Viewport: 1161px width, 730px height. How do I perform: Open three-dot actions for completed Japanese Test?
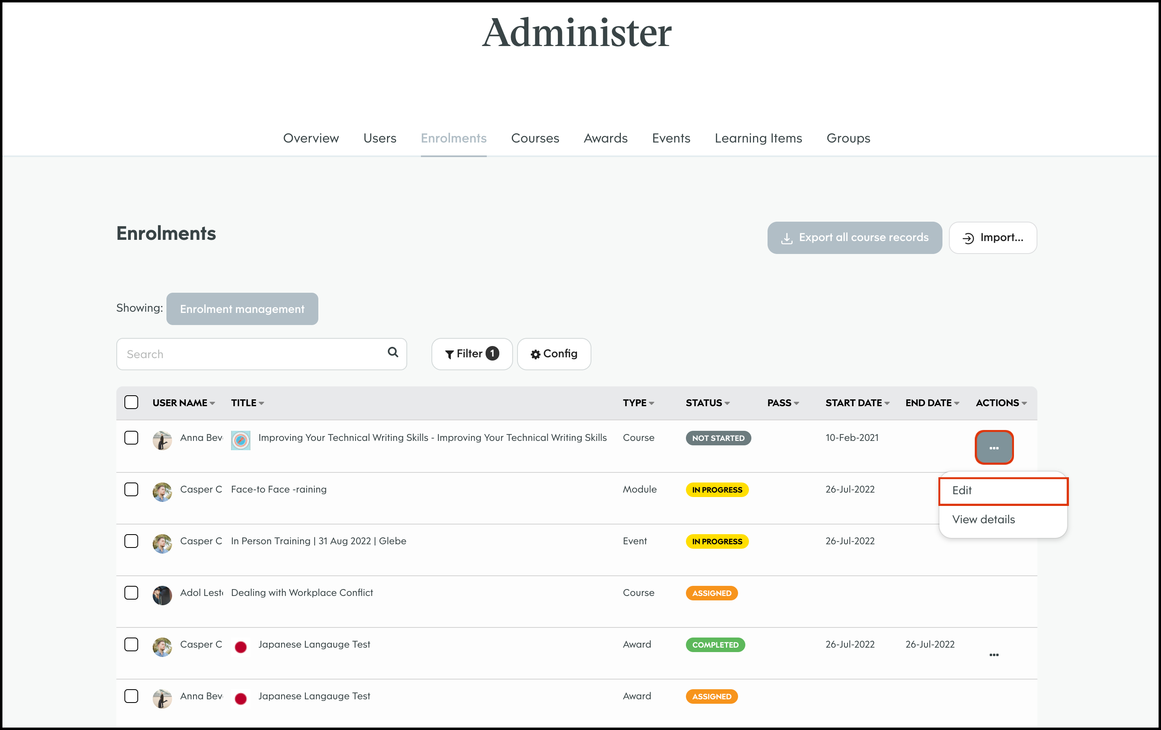point(994,655)
